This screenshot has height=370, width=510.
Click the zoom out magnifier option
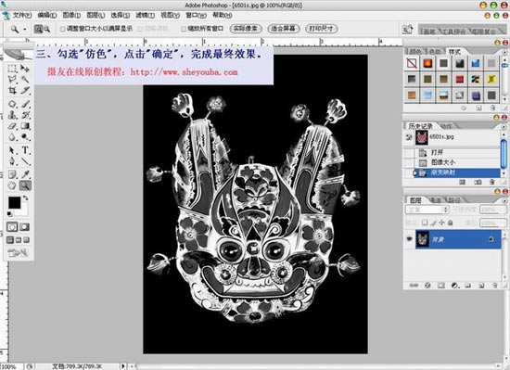pyautogui.click(x=47, y=30)
